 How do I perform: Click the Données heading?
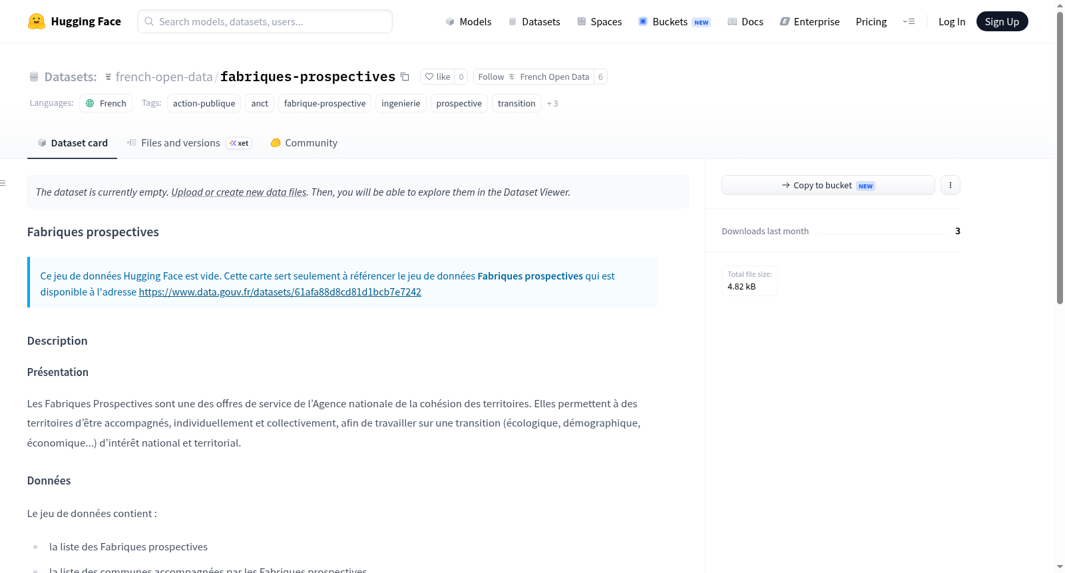coord(49,480)
